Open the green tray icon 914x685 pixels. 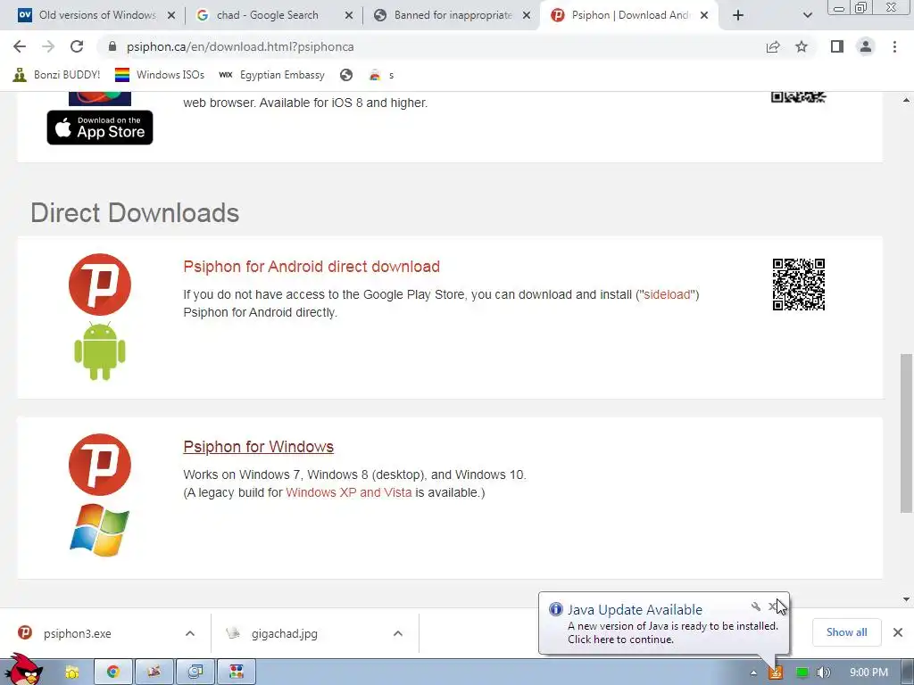(x=802, y=673)
